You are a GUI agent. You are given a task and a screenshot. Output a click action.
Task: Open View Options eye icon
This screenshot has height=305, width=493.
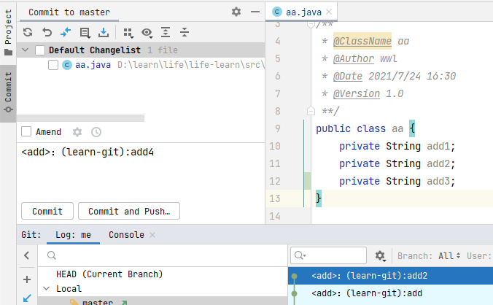pyautogui.click(x=147, y=32)
